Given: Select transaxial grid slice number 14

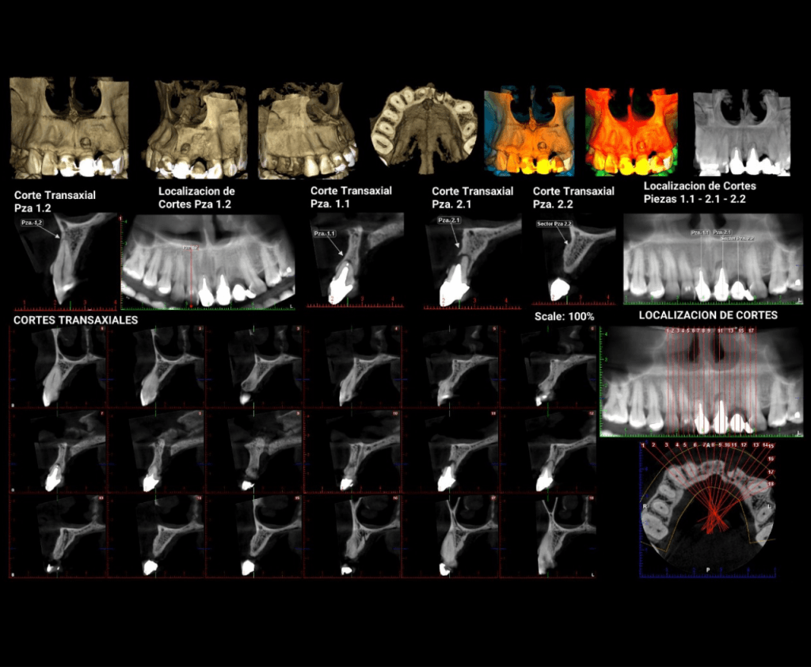Looking at the screenshot, I should pos(157,536).
